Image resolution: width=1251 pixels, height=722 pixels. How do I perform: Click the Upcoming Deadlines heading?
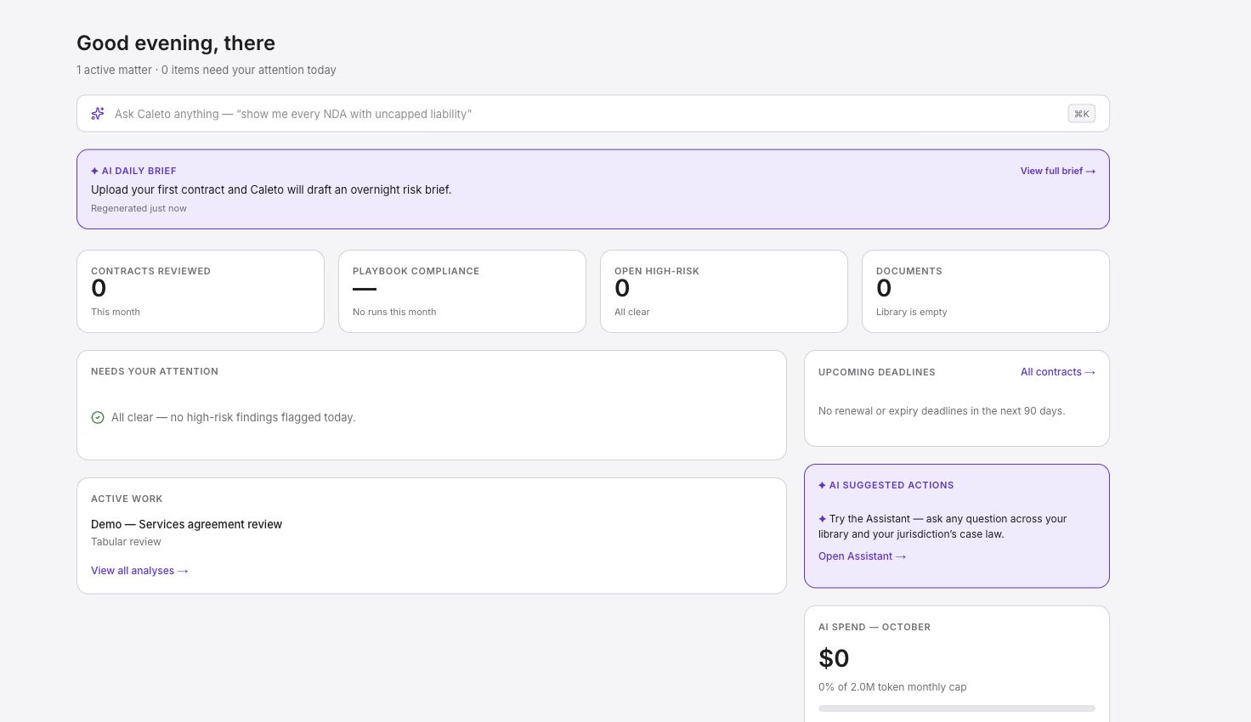[x=877, y=372]
